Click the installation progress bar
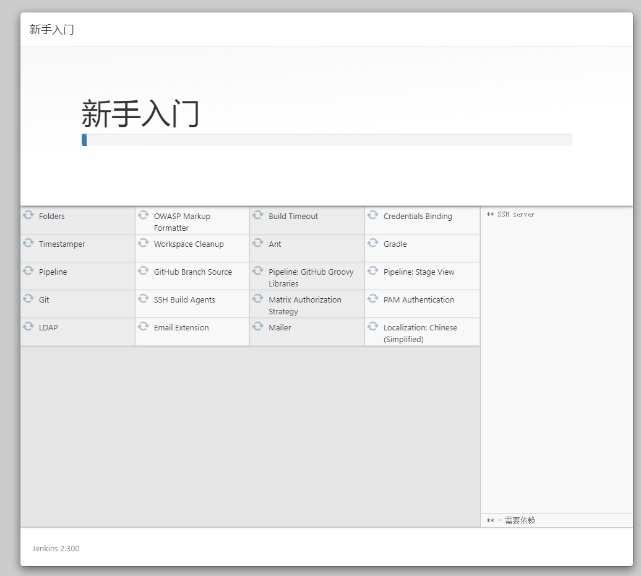 pyautogui.click(x=326, y=140)
